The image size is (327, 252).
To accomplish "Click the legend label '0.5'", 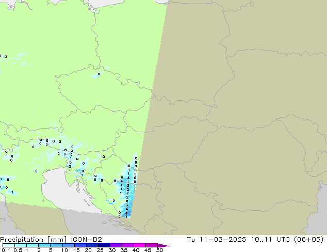I will point(18,250).
